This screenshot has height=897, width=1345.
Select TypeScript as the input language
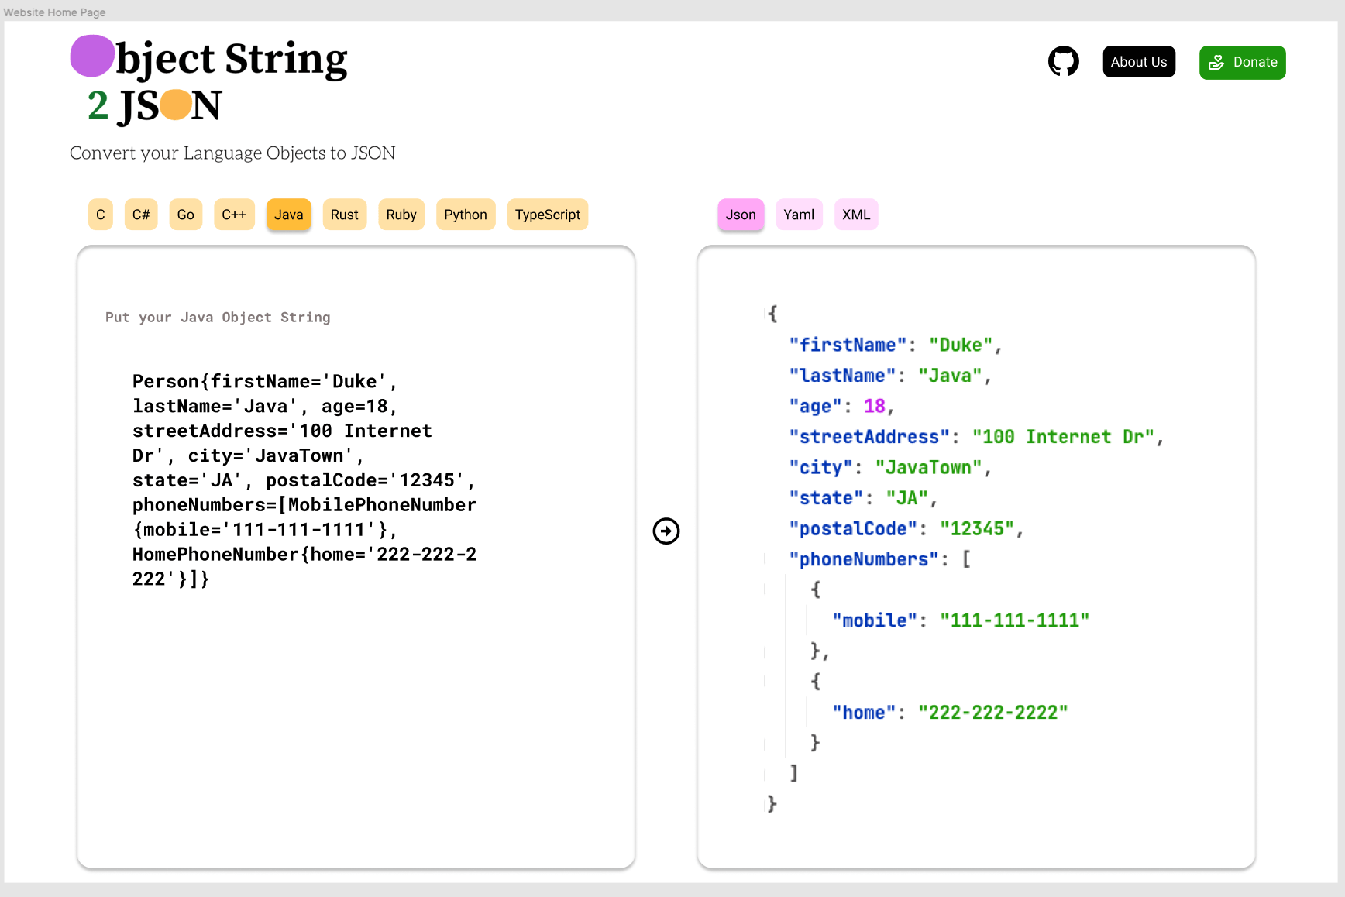pyautogui.click(x=547, y=215)
